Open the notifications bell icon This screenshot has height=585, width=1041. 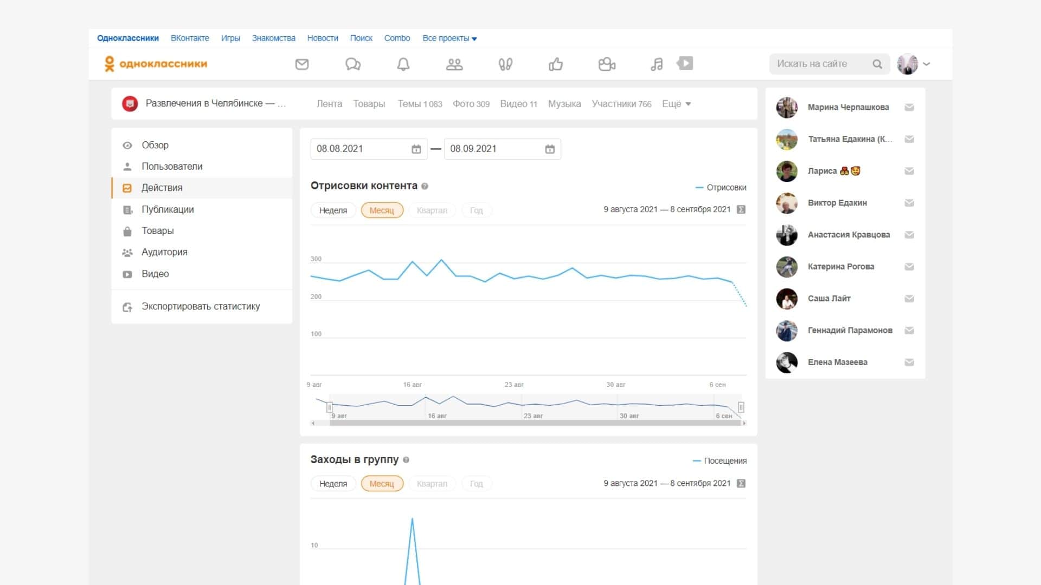click(x=403, y=64)
